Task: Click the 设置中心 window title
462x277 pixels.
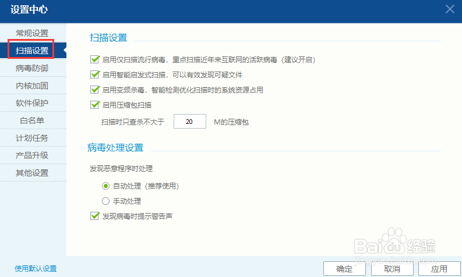Action: (29, 9)
